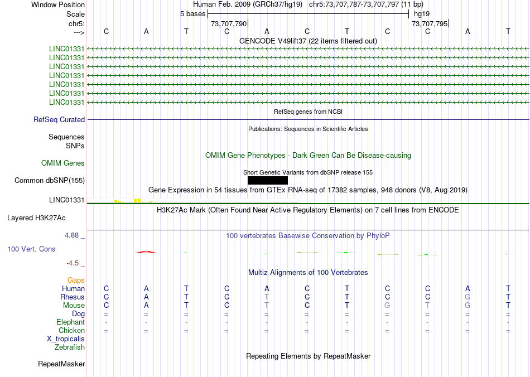Click the 73,707,795 ruler position marker
This screenshot has height=377, width=530.
click(430, 23)
